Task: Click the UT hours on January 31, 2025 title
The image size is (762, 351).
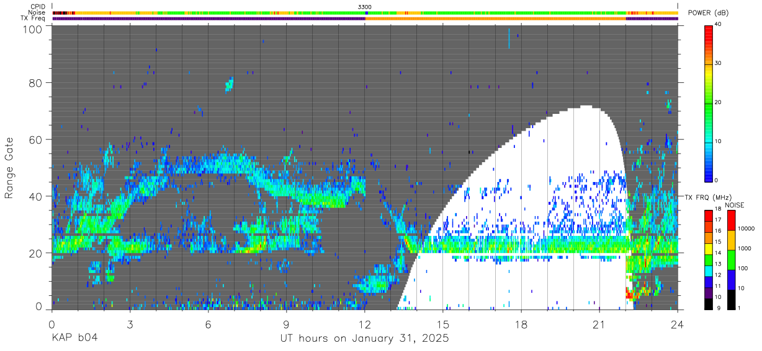Action: tap(365, 339)
